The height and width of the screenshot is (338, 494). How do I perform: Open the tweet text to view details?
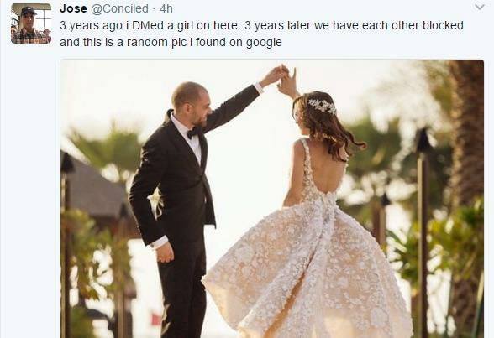[x=261, y=34]
